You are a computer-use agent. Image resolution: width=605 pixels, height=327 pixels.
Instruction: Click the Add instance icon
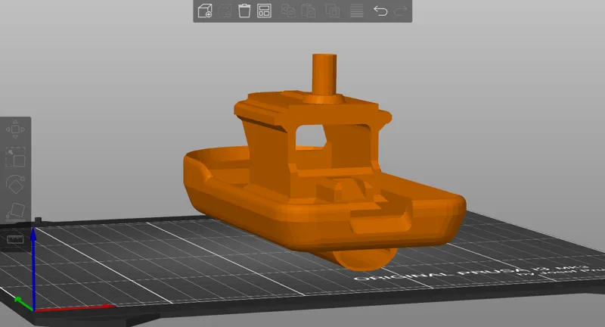[x=332, y=11]
